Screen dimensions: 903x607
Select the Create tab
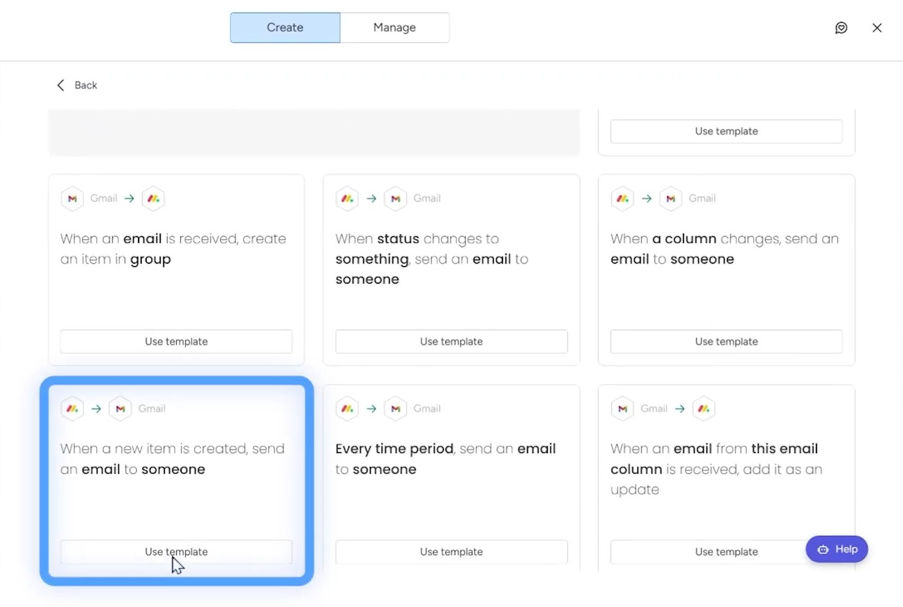pyautogui.click(x=285, y=27)
